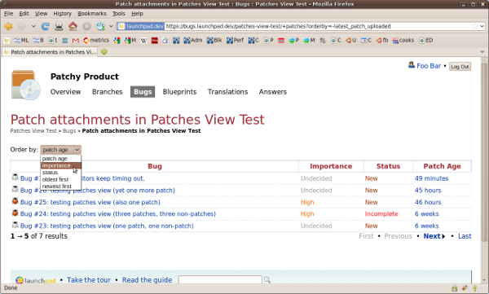489x294 pixels.
Task: Open the fb bookmark
Action: [x=382, y=40]
